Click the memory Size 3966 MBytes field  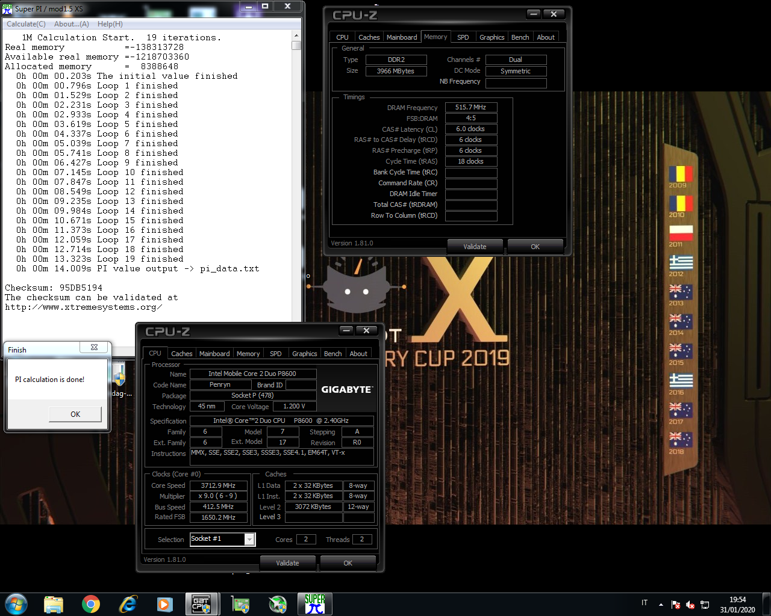[x=396, y=71]
